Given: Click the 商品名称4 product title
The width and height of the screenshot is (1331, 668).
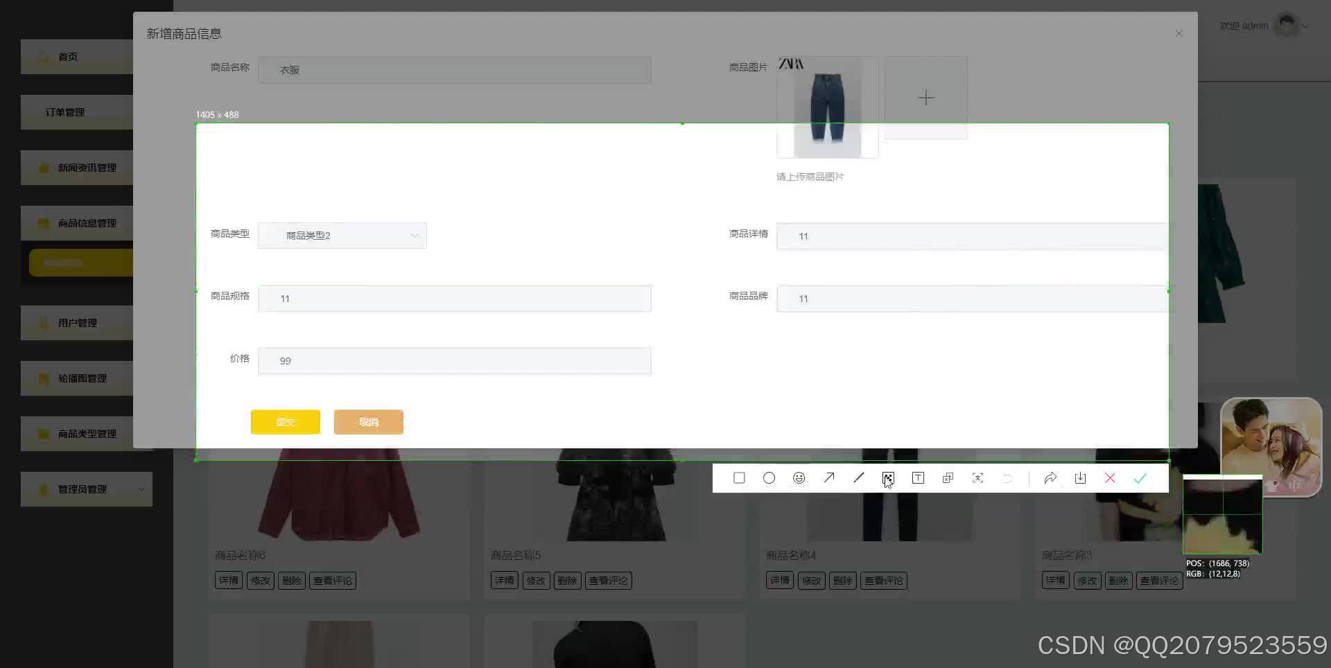Looking at the screenshot, I should 791,555.
